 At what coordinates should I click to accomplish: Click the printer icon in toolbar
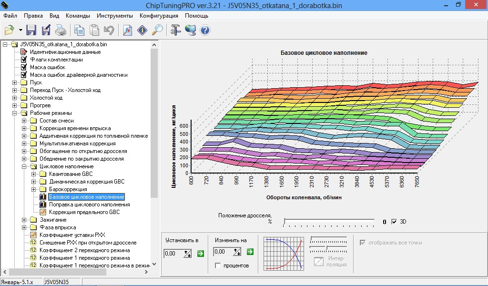pyautogui.click(x=61, y=31)
